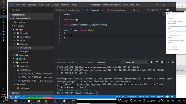Click Spaces: 4 indentation setting
The height and width of the screenshot is (104, 186).
[x=132, y=97]
